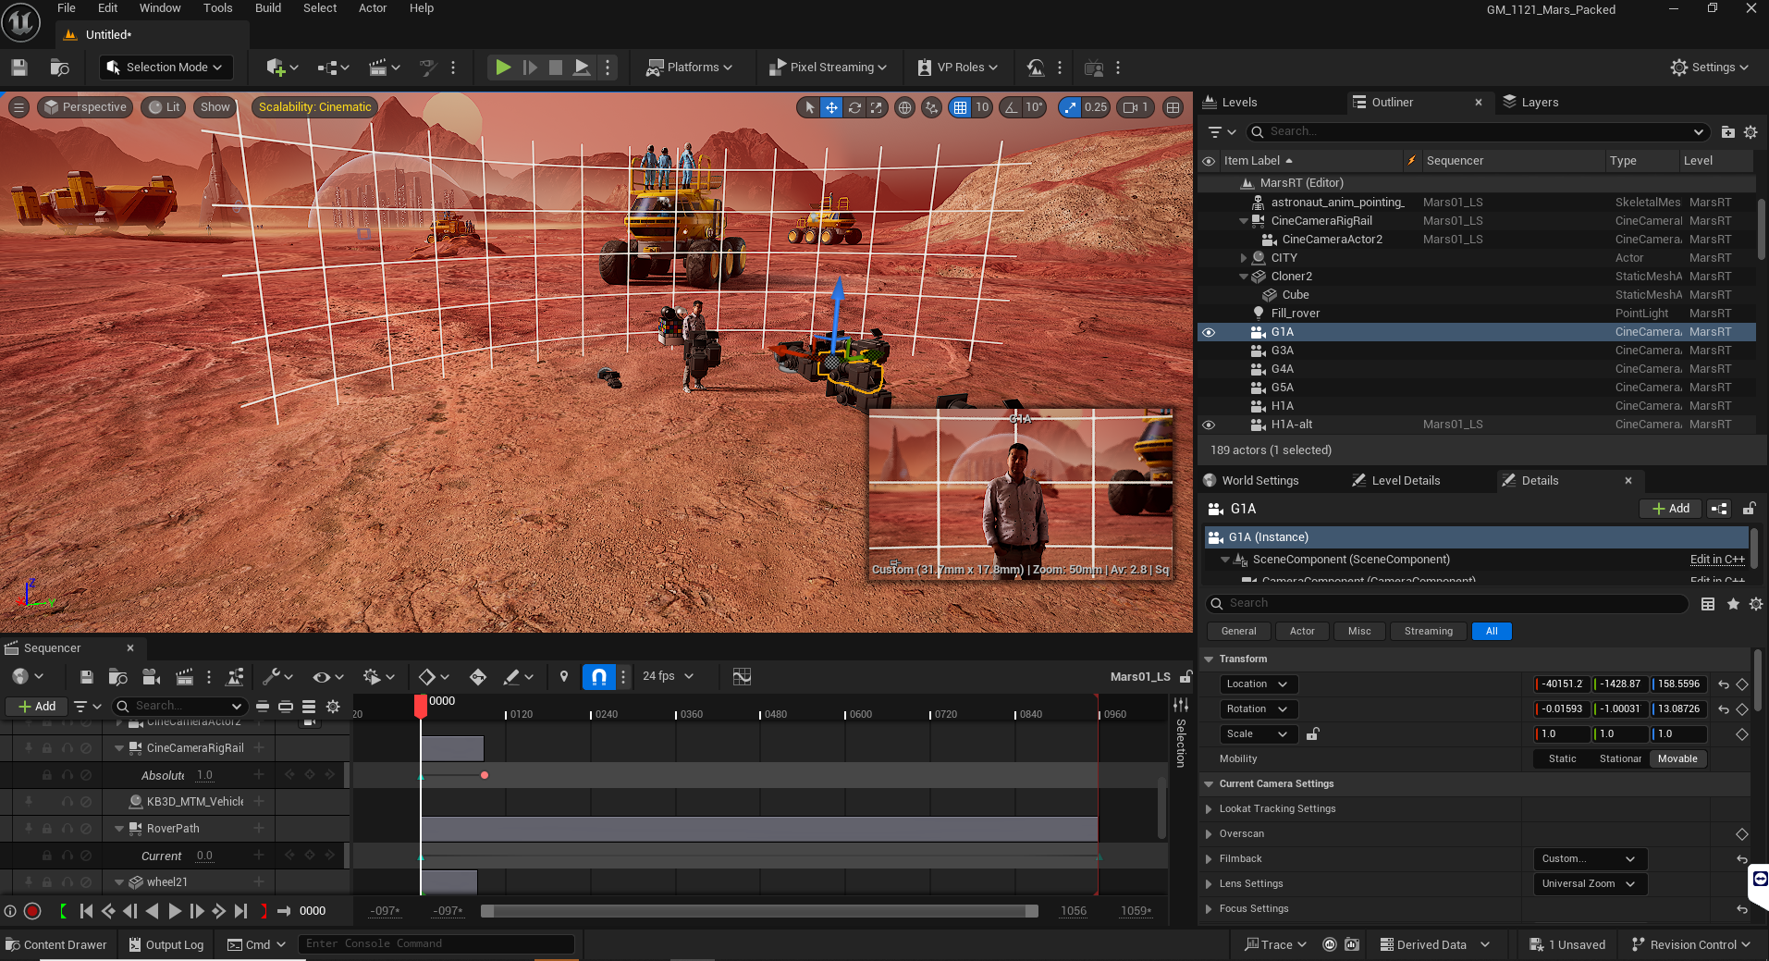Toggle visibility eye for G1A actor
This screenshot has height=961, width=1769.
1209,332
